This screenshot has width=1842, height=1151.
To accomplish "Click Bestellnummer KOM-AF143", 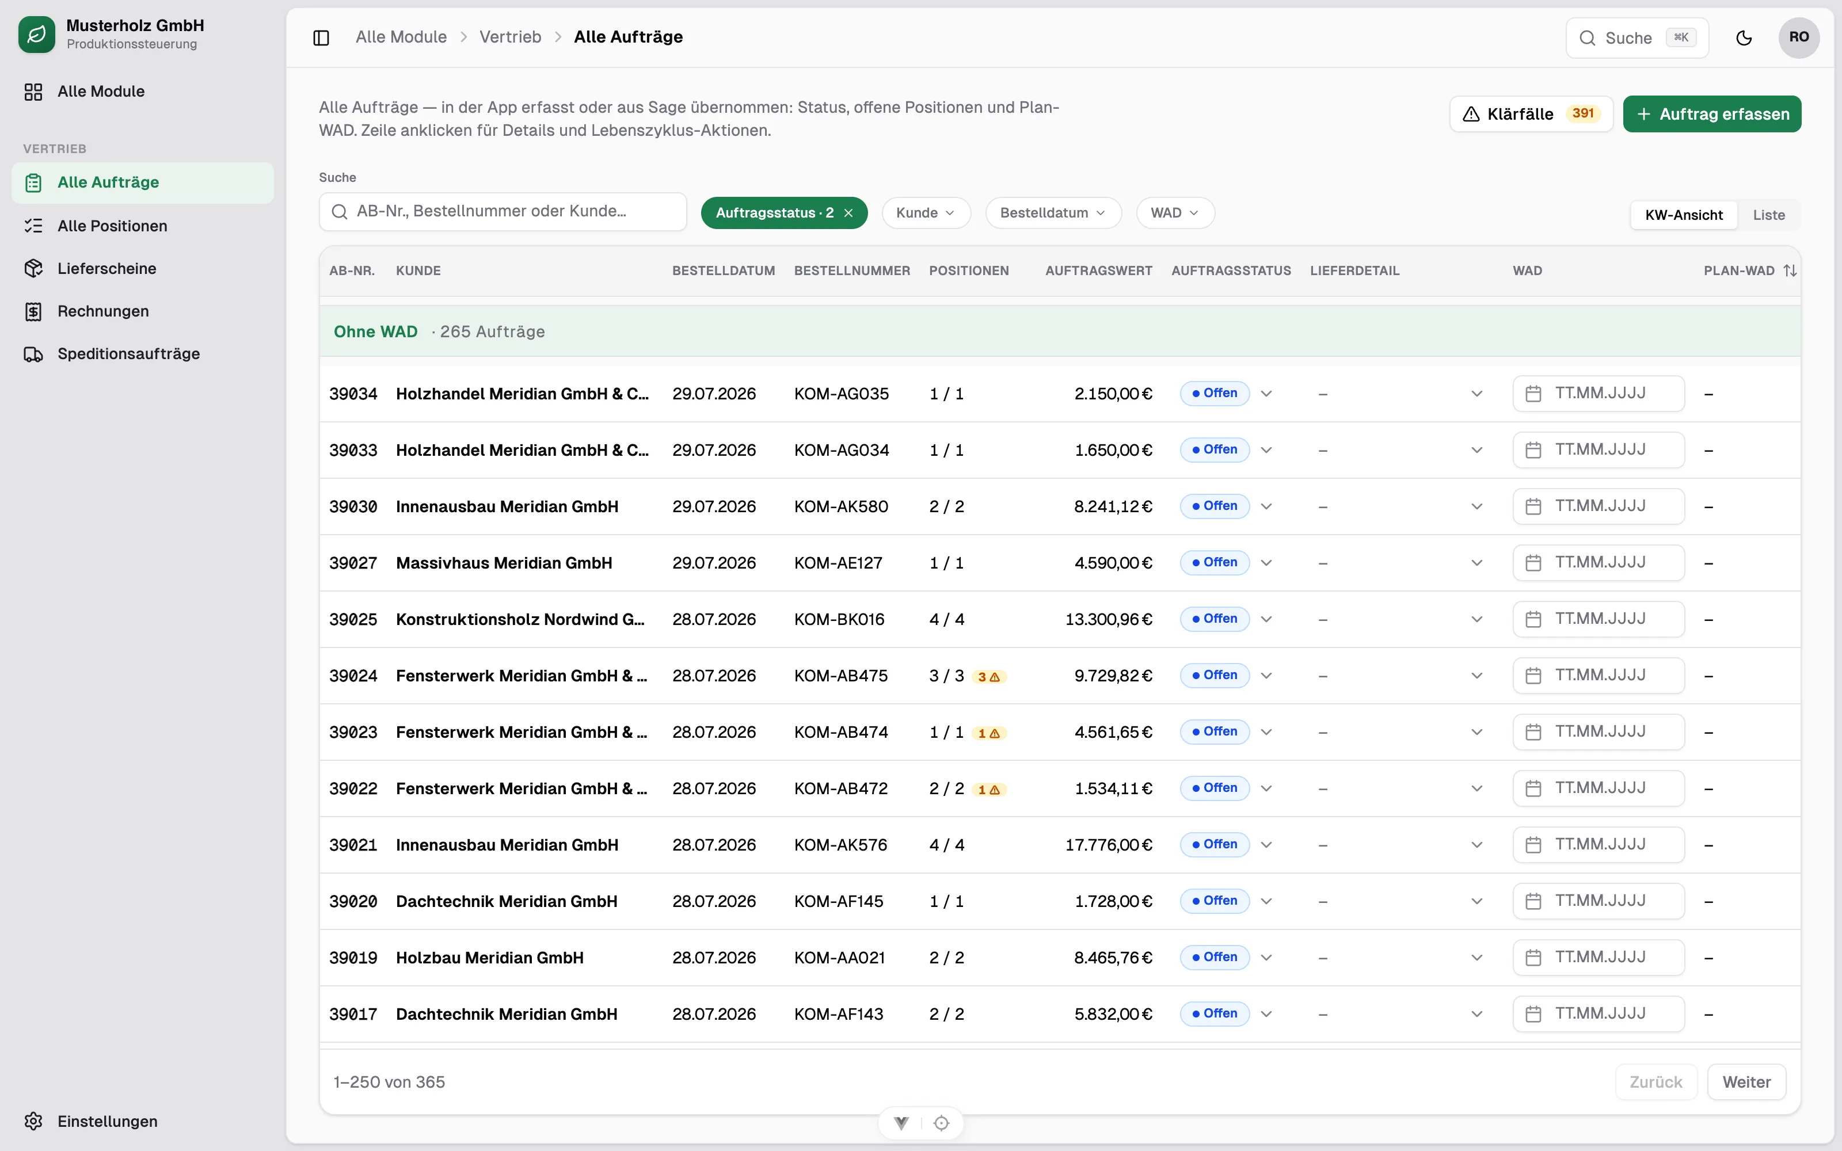I will tap(839, 1015).
